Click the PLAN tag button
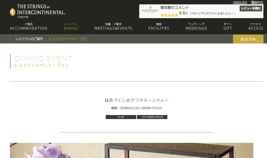This screenshot has height=158, width=267. 121,117
